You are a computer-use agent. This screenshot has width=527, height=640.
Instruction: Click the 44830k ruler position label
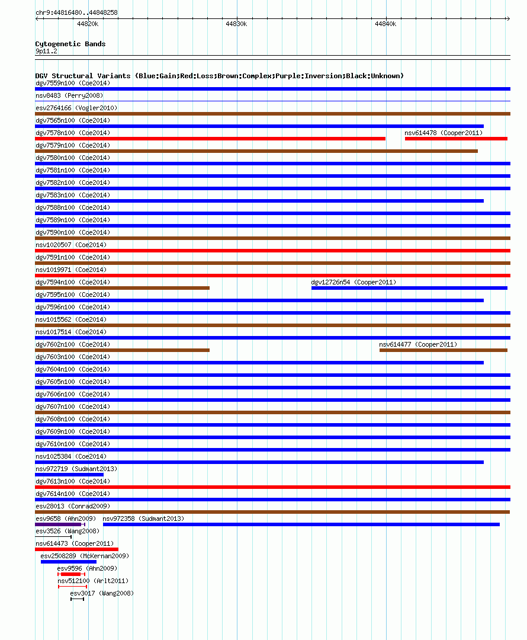click(236, 24)
